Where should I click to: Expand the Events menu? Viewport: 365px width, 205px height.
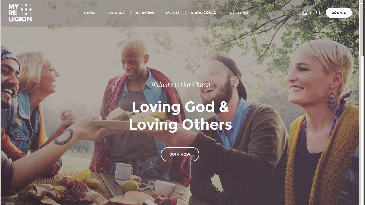pyautogui.click(x=173, y=13)
